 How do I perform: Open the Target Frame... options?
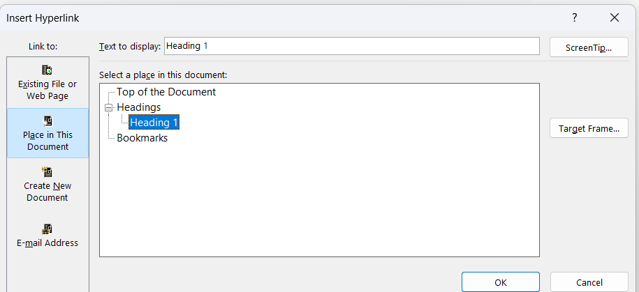(589, 128)
